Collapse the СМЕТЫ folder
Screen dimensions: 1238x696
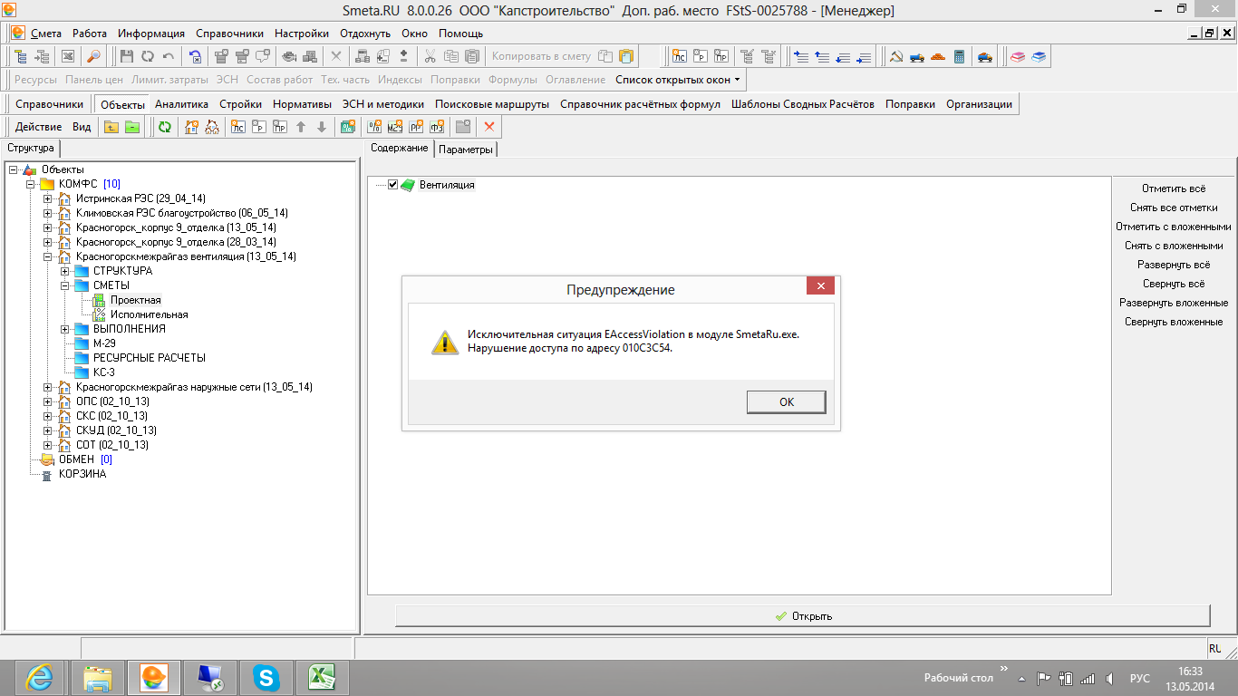[x=65, y=285]
